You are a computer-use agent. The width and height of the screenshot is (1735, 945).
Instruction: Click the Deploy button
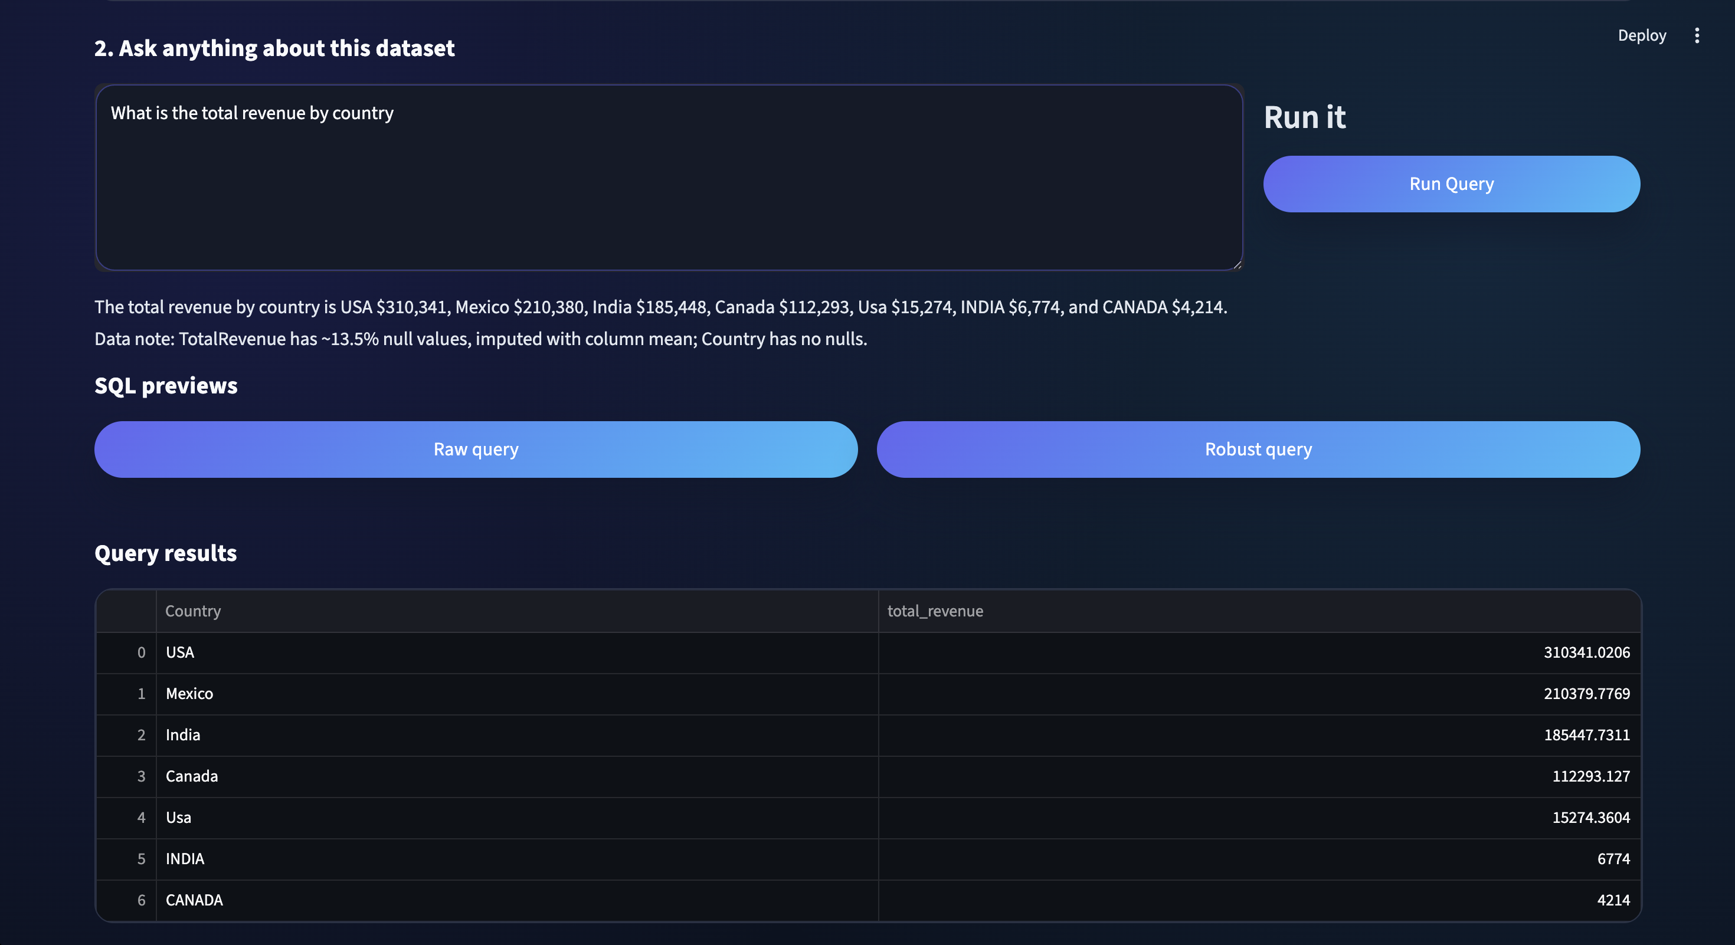coord(1641,35)
